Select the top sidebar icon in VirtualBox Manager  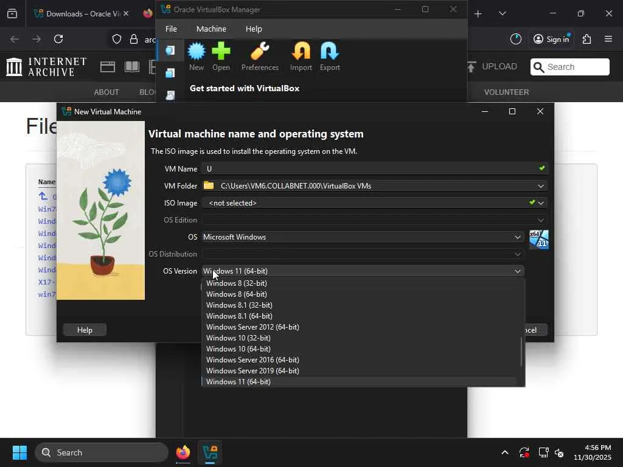[x=170, y=50]
